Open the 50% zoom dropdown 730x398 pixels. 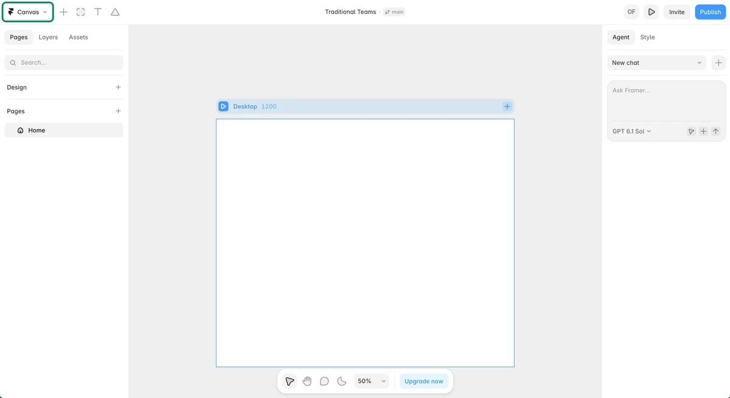pos(371,381)
